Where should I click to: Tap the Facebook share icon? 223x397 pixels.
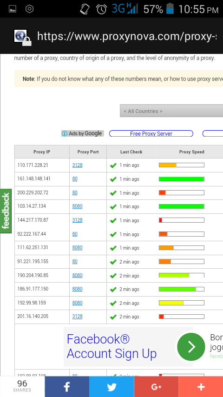pos(67,387)
